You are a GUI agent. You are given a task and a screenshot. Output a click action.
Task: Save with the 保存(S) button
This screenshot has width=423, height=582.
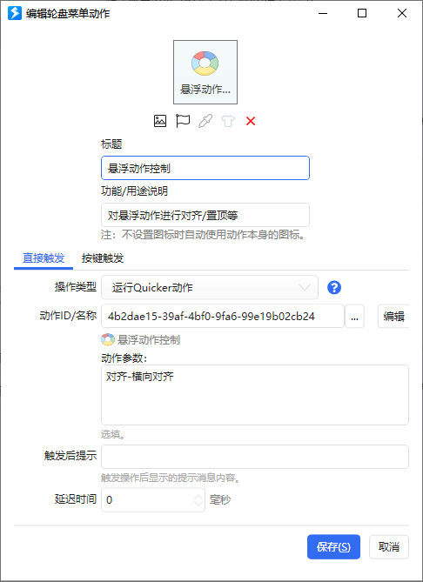pyautogui.click(x=333, y=546)
